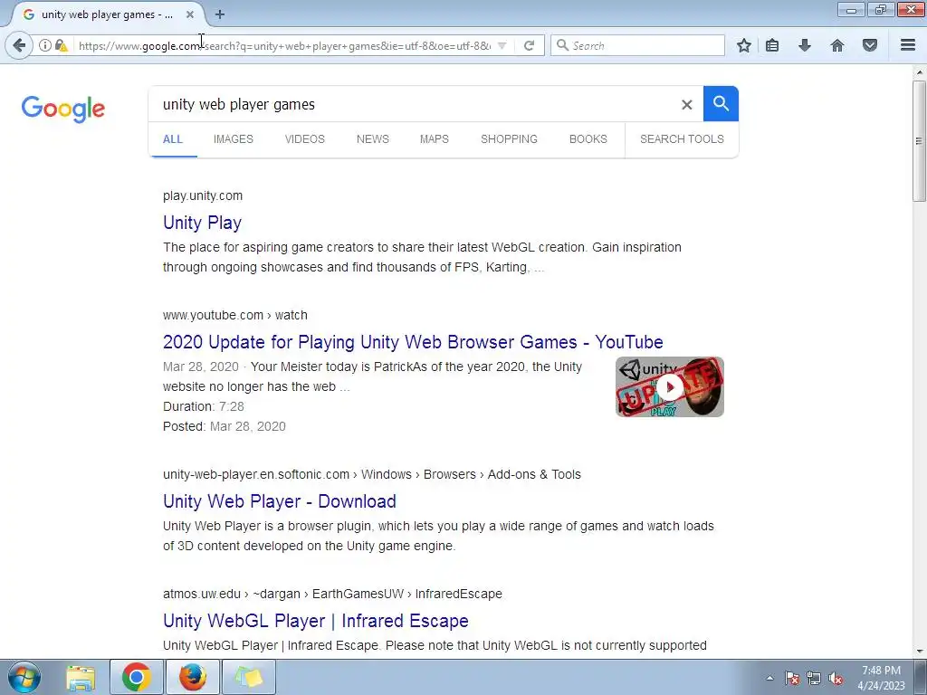This screenshot has width=927, height=695.
Task: Open 2020 Update for Playing Unity YouTube link
Action: coord(413,342)
